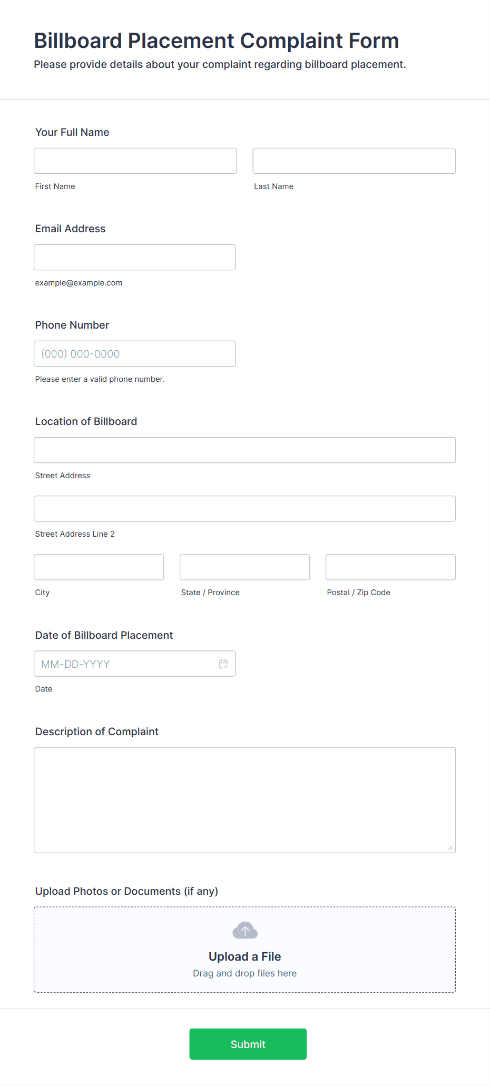Open the calendar date picker icon

223,664
